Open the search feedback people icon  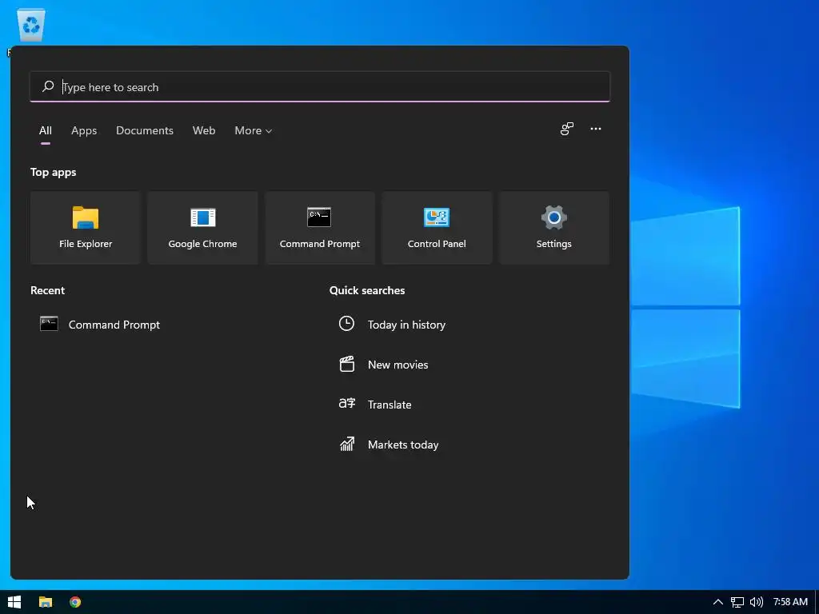click(x=567, y=129)
